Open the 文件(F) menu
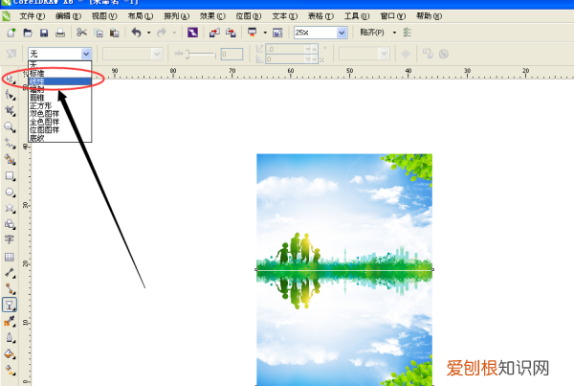The width and height of the screenshot is (574, 386). (x=32, y=16)
